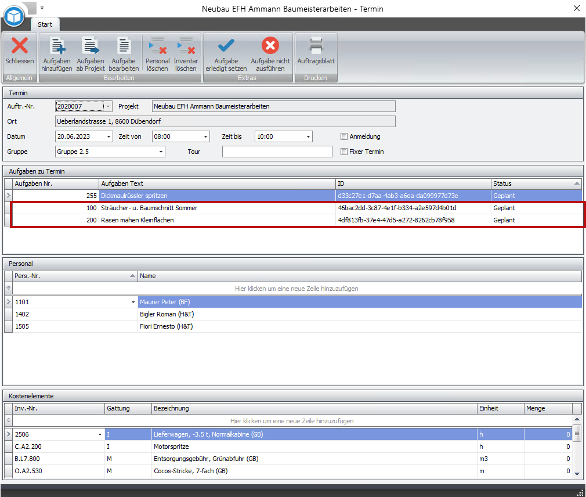Select Maurer Peter (BF) row

pyautogui.click(x=297, y=302)
